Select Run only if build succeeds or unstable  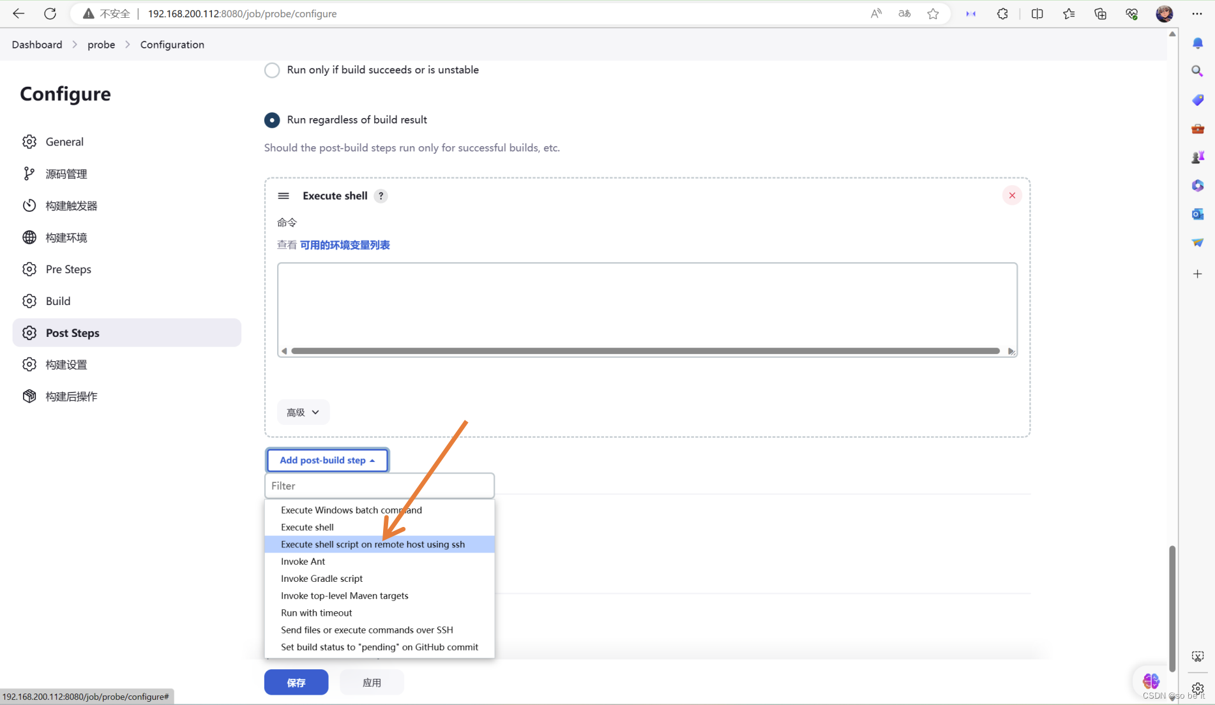coord(272,70)
